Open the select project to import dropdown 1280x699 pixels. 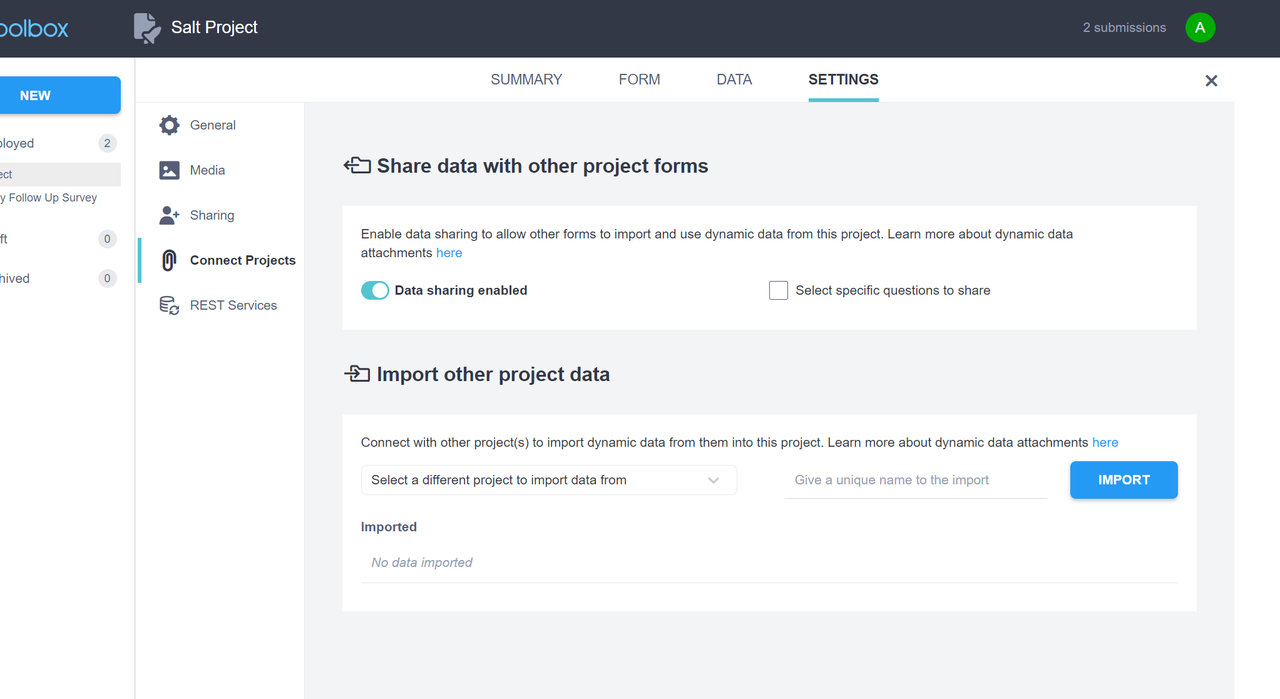538,480
